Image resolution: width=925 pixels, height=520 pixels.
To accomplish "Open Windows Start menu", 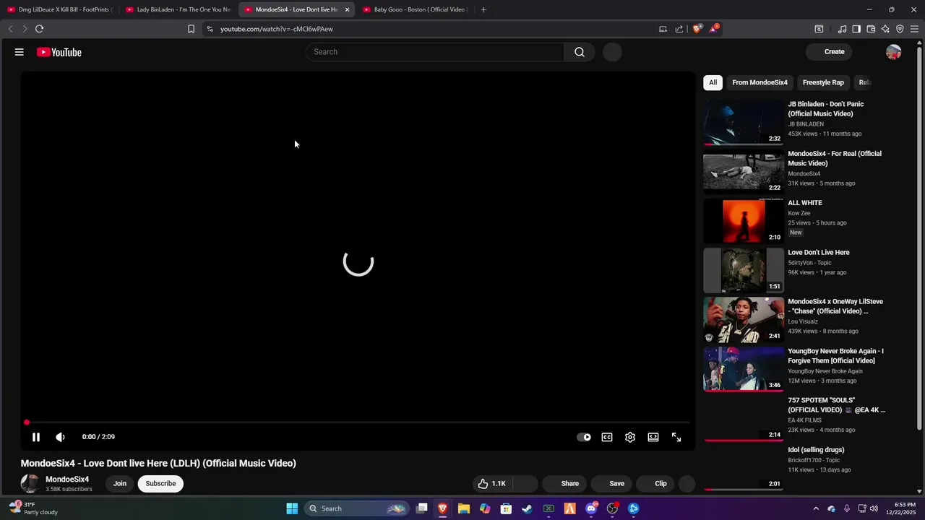I will click(292, 508).
